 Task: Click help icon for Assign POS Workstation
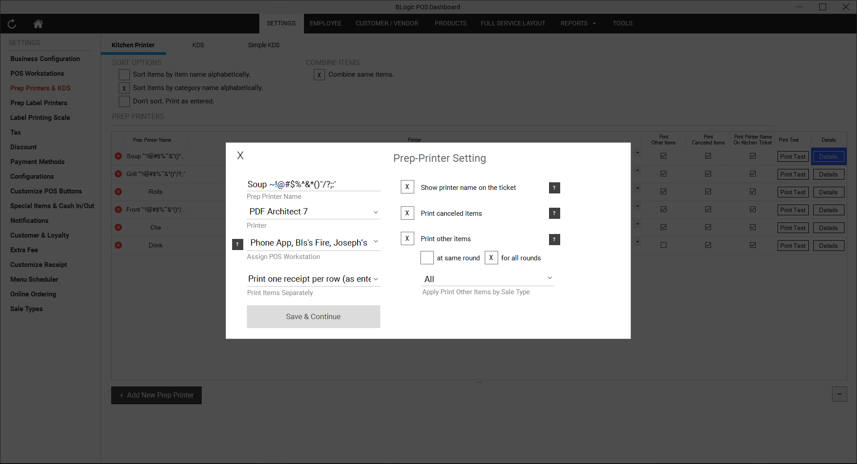click(x=237, y=244)
